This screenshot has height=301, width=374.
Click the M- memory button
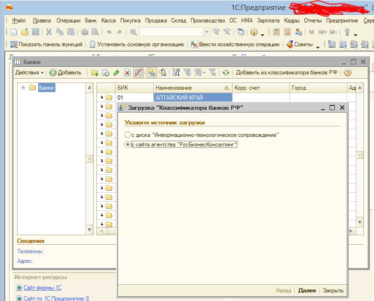[333, 32]
